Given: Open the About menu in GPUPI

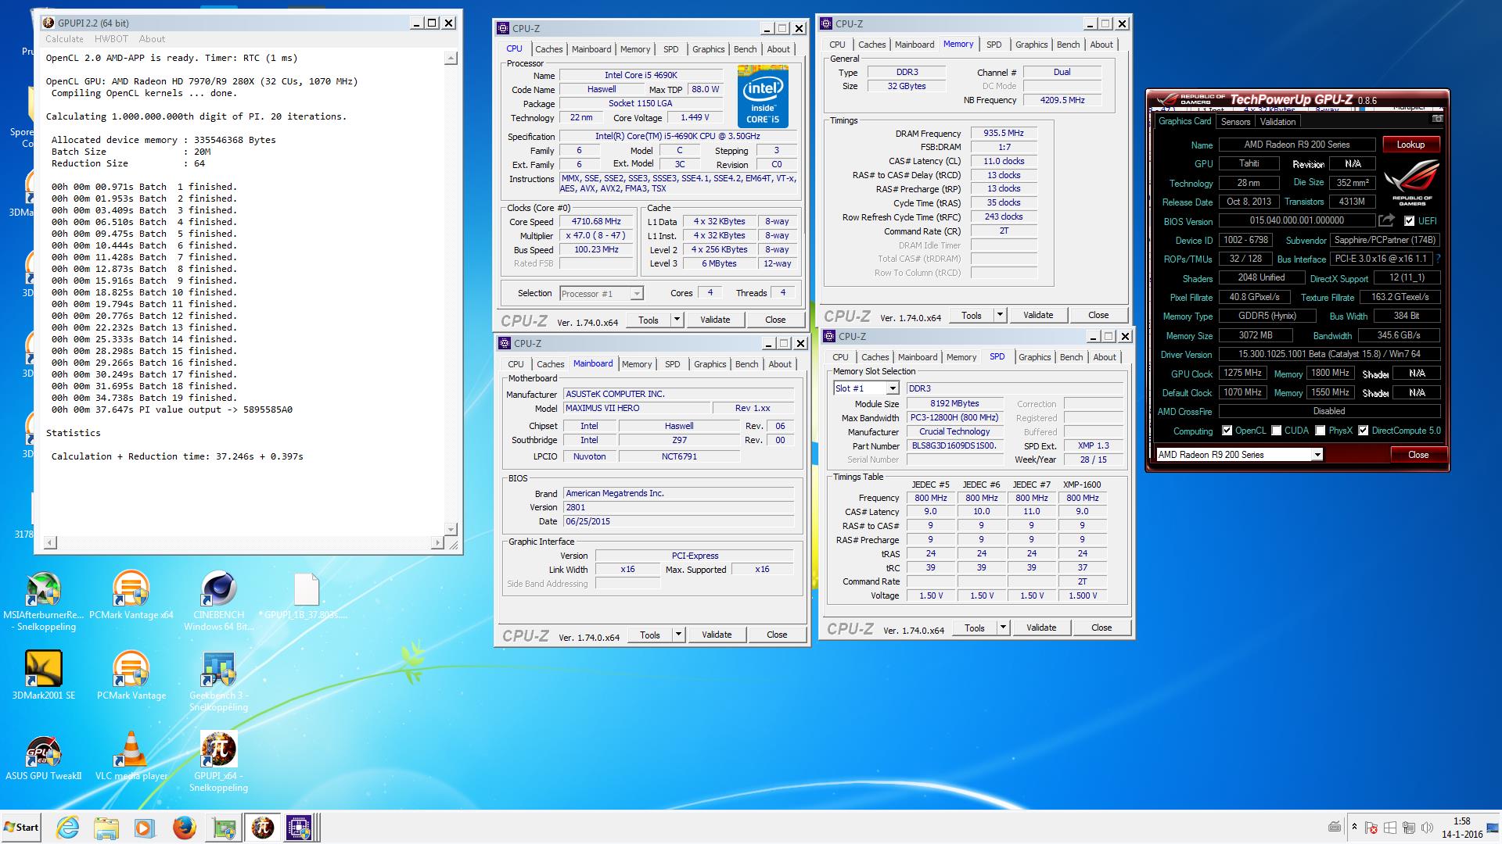Looking at the screenshot, I should [152, 39].
